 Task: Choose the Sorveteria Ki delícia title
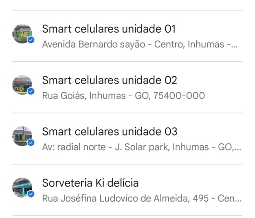tap(90, 183)
